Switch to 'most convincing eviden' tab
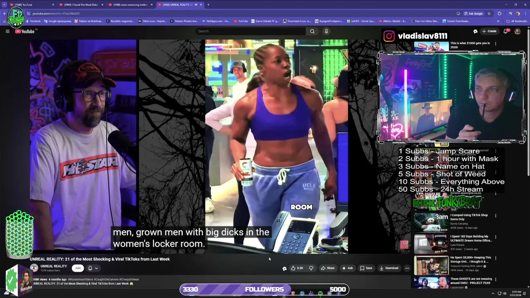 tap(130, 5)
